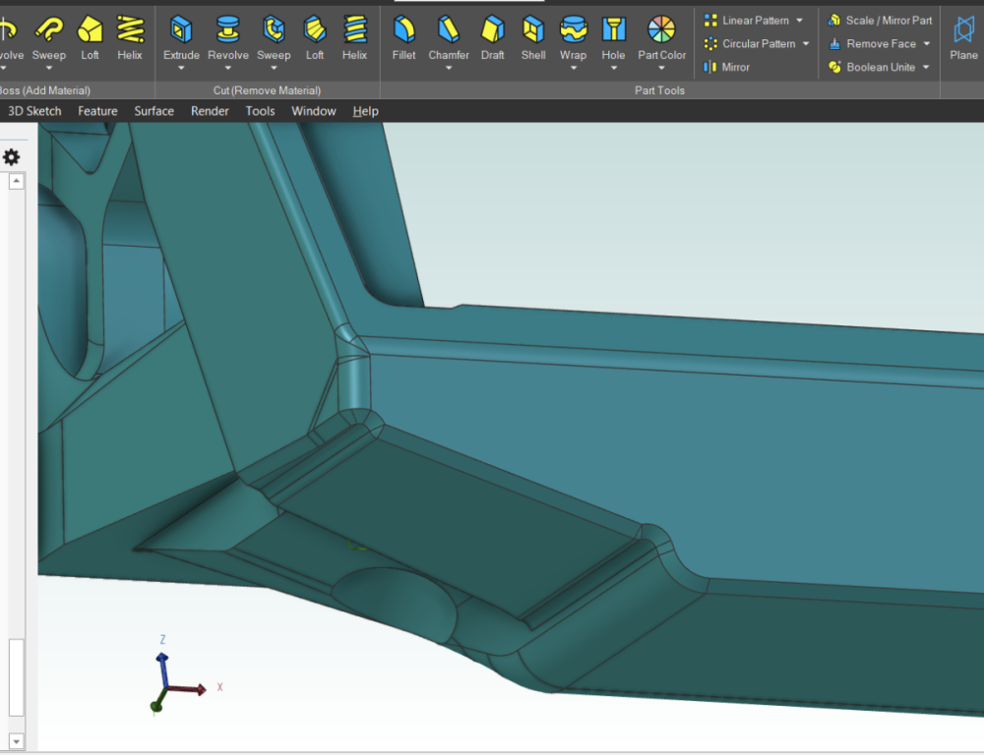This screenshot has height=755, width=984.
Task: Open the Boolean Unite dropdown arrow
Action: (926, 67)
